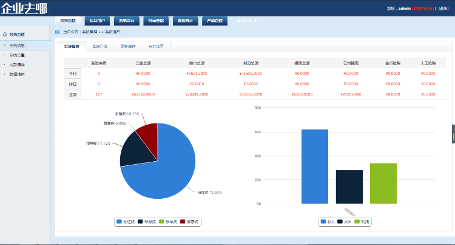The image size is (455, 245).
Task: Toggle the 领导奖 dark legend swatch
Action: coord(140,221)
